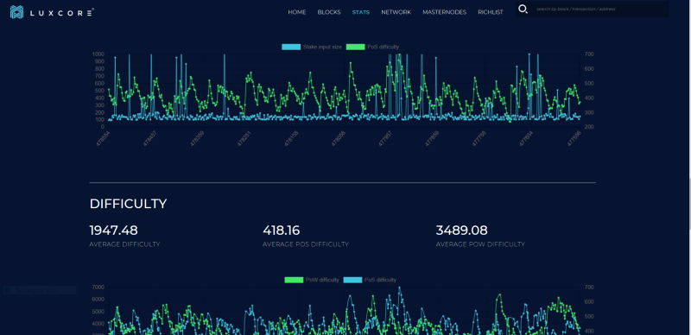Click the 418.16 average PoS difficulty value

pos(282,231)
